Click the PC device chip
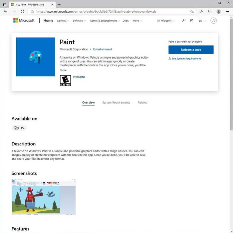Screen dimensions: 233x233 click(x=19, y=128)
